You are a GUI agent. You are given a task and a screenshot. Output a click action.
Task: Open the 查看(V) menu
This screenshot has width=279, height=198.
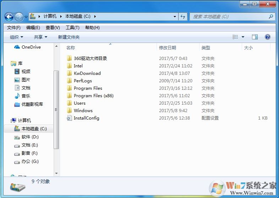tap(53, 28)
